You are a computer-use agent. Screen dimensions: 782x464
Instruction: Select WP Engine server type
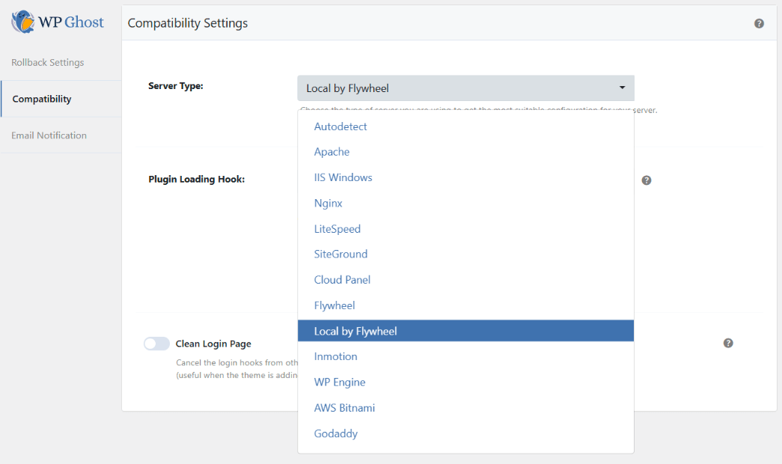point(340,382)
